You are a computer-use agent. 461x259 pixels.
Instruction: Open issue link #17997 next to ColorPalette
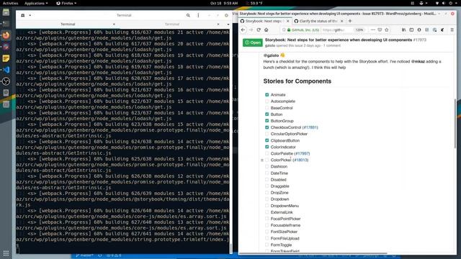coord(302,153)
